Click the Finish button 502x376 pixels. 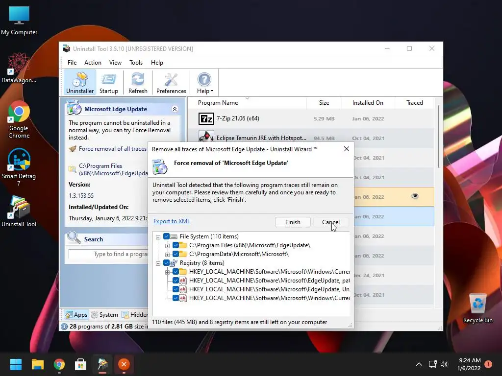293,222
